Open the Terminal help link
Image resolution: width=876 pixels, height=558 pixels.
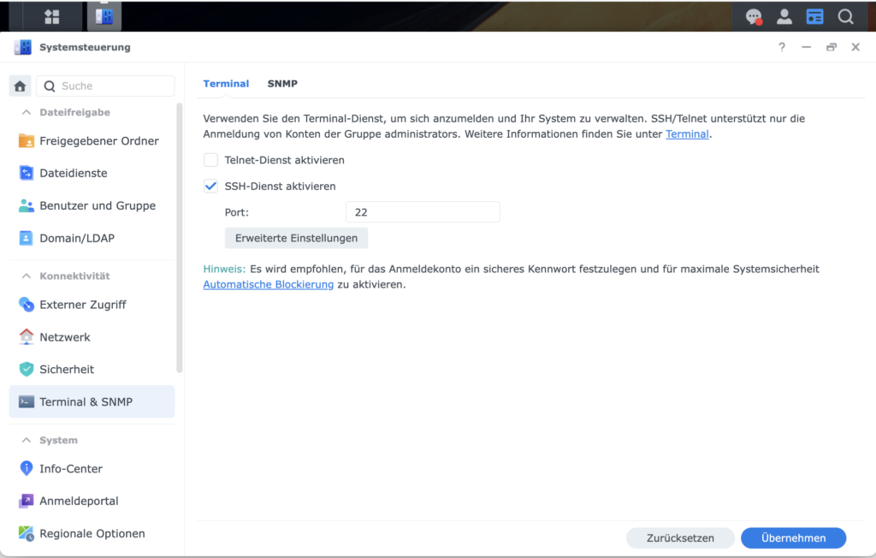[x=687, y=134]
